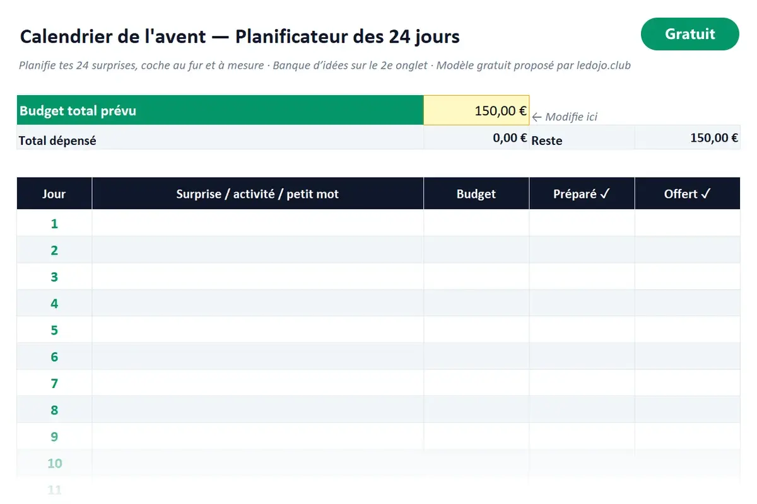Click the italic subtitle mentioning ledojo.club
The image size is (757, 504).
[x=325, y=66]
